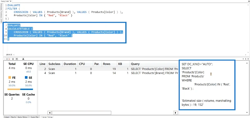
Task: Sort by the Par. column header
Action: (97, 64)
